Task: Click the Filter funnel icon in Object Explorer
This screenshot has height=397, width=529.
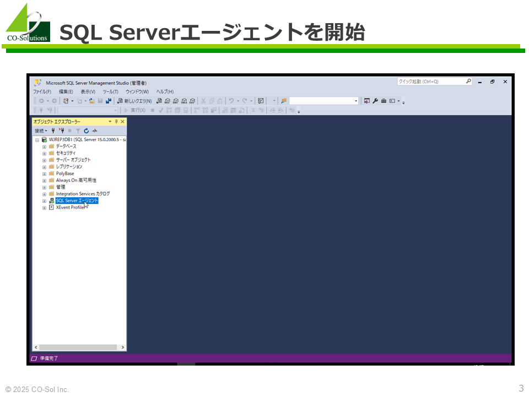Action: [78, 131]
